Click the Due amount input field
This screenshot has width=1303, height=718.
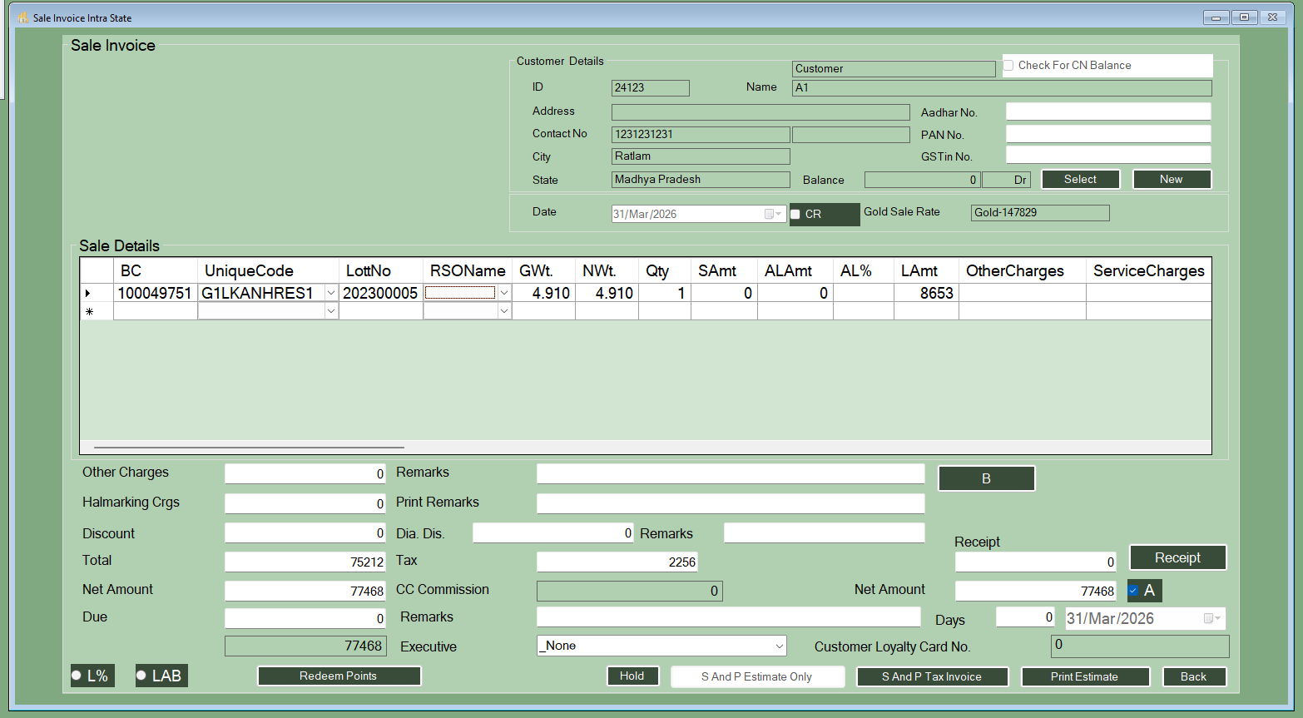coord(305,618)
